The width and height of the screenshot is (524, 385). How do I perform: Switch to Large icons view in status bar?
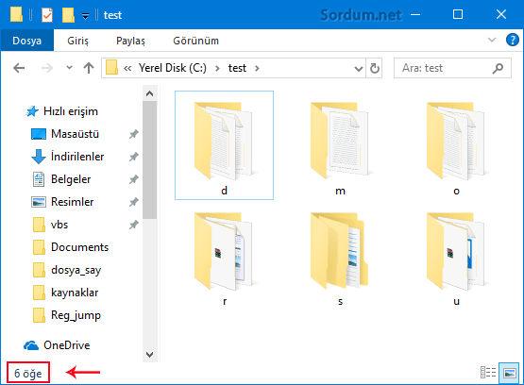pos(509,373)
